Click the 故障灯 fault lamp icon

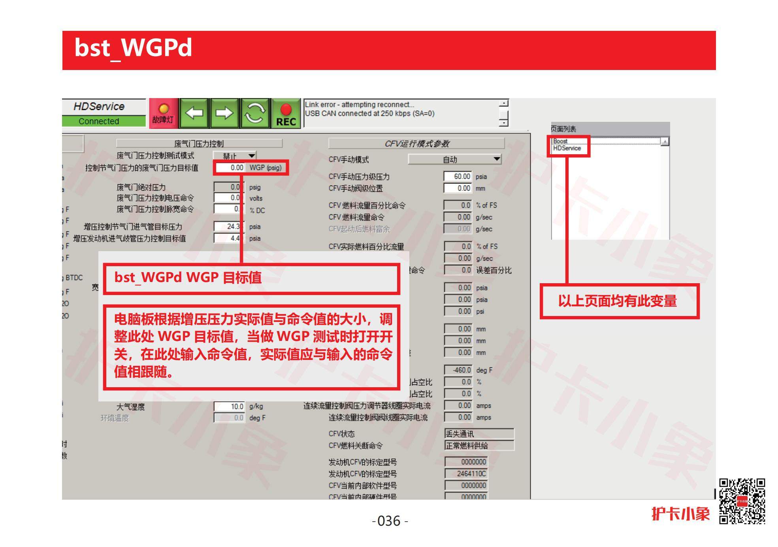pos(163,113)
